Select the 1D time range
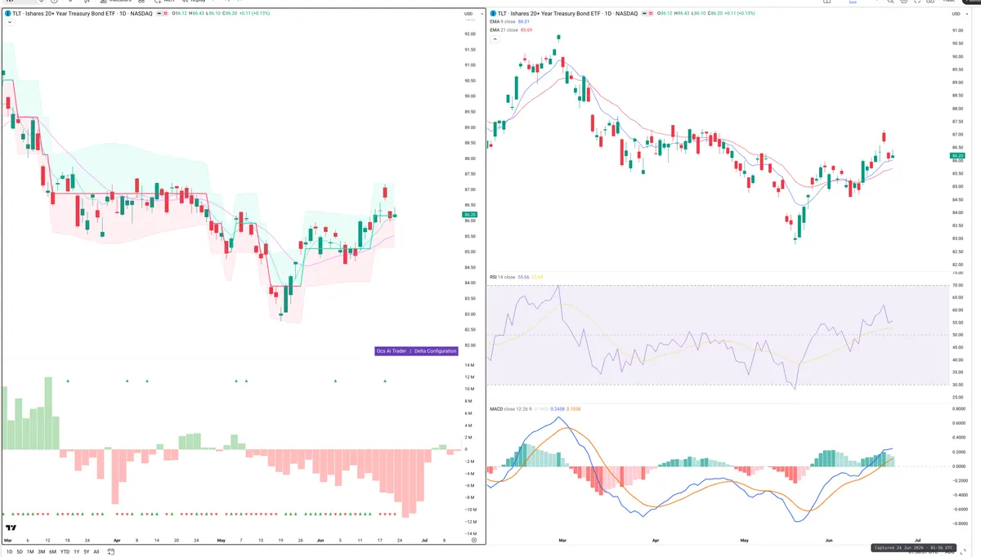 9,552
